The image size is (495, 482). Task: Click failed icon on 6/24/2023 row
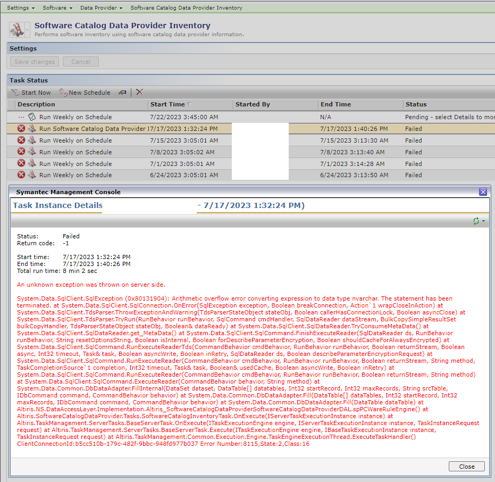coord(21,174)
